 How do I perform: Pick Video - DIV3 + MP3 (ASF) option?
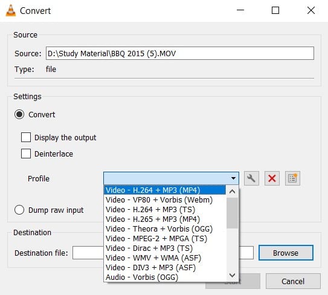[x=165, y=267]
